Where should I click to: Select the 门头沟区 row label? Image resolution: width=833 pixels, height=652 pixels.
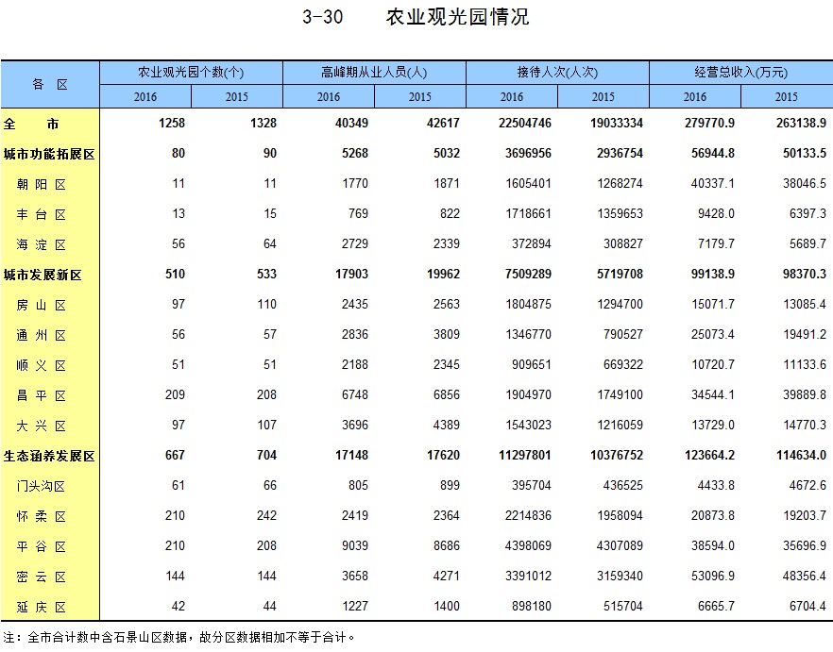click(41, 486)
